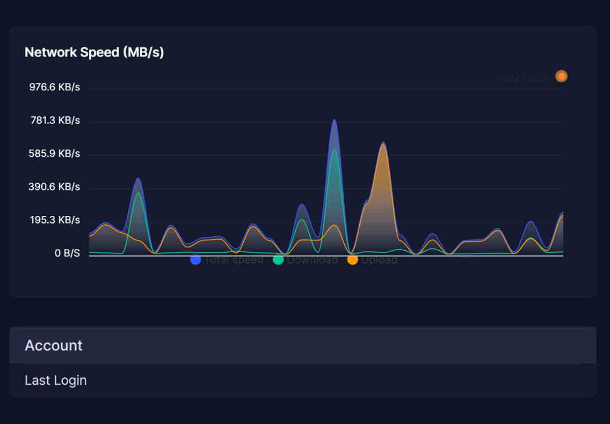Viewport: 610px width, 424px height.
Task: Click the orange indicator dot at chart's top-right
Action: pyautogui.click(x=561, y=76)
